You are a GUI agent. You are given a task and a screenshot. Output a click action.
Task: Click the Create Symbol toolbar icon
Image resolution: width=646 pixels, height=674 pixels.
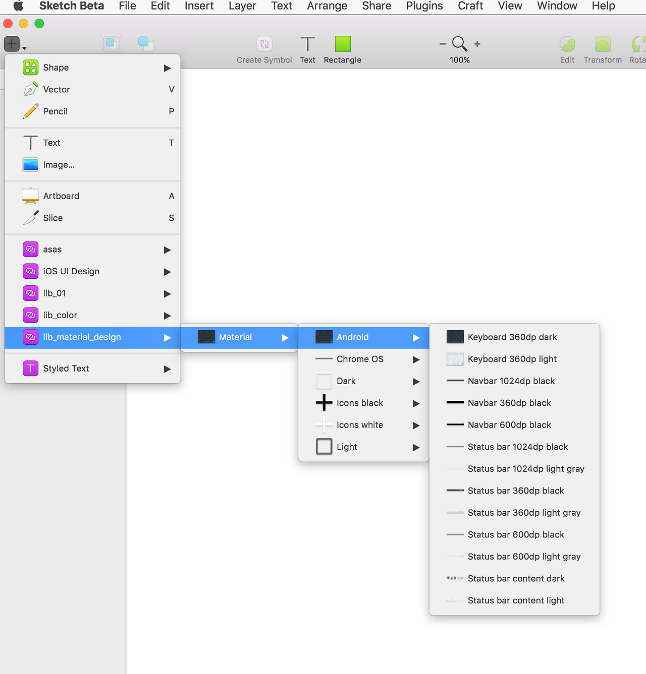tap(264, 44)
